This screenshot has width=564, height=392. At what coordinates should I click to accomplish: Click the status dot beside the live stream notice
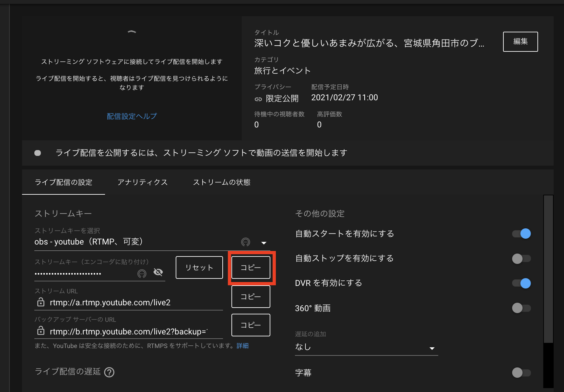point(37,153)
